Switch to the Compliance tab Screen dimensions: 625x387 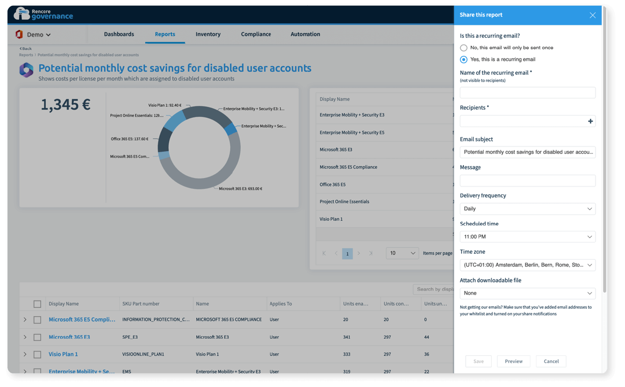256,34
